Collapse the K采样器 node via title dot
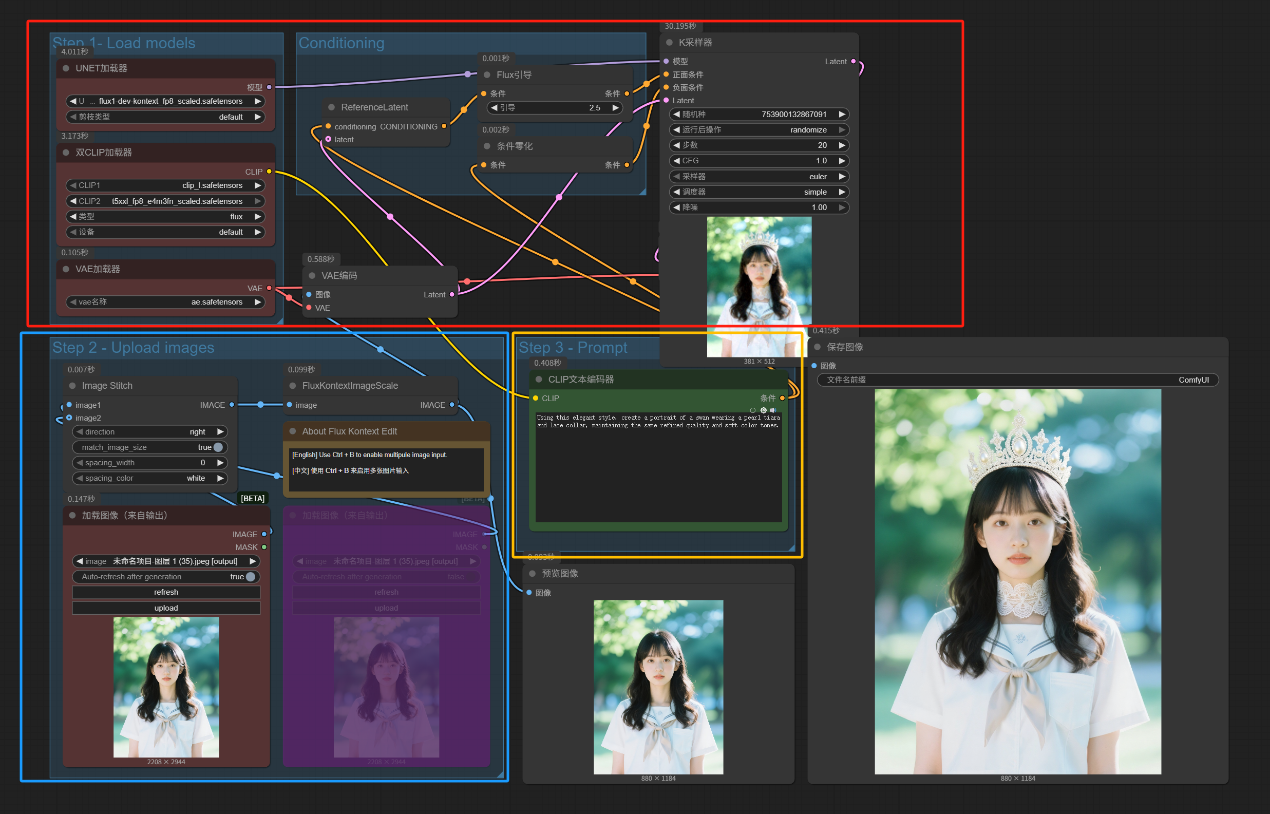 click(x=669, y=42)
